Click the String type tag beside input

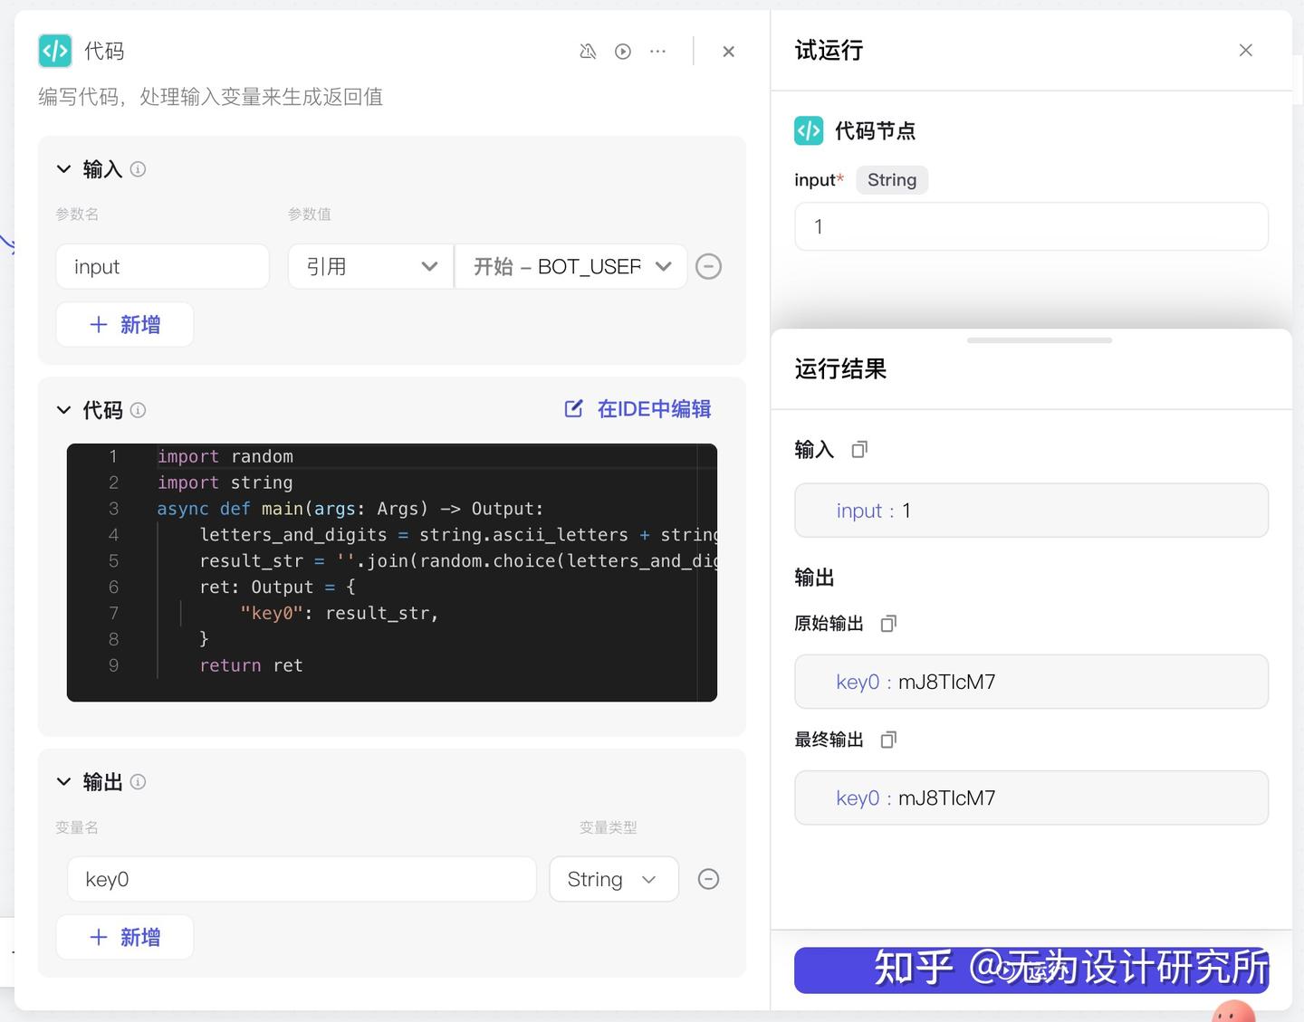pos(892,180)
